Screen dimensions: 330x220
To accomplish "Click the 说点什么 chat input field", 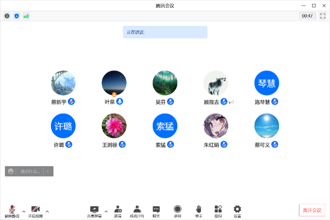I will coord(30,171).
